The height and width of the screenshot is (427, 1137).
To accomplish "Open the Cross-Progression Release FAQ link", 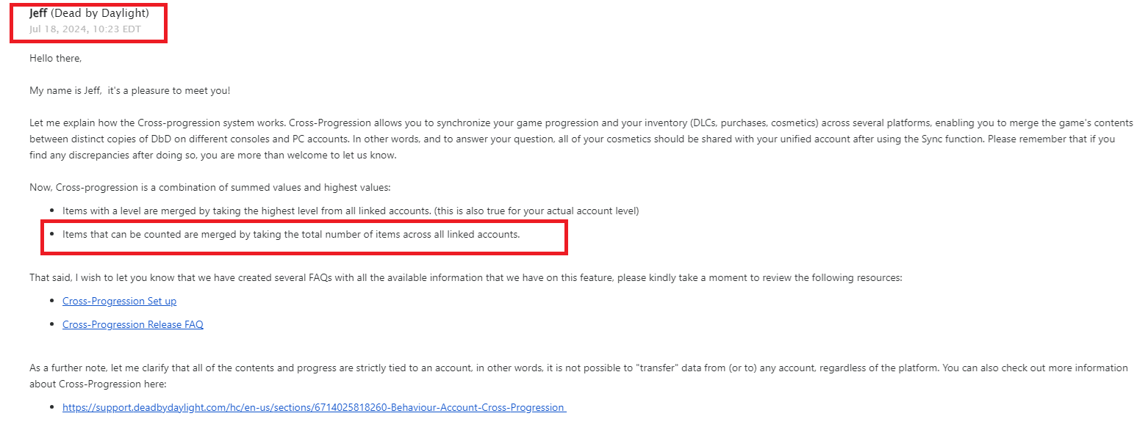I will pyautogui.click(x=133, y=324).
